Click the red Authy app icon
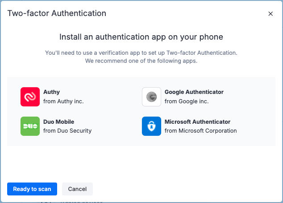Image resolution: width=283 pixels, height=203 pixels. (30, 97)
